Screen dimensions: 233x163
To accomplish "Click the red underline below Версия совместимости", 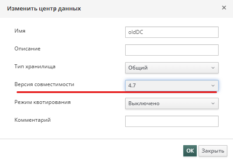I will tap(117, 92).
